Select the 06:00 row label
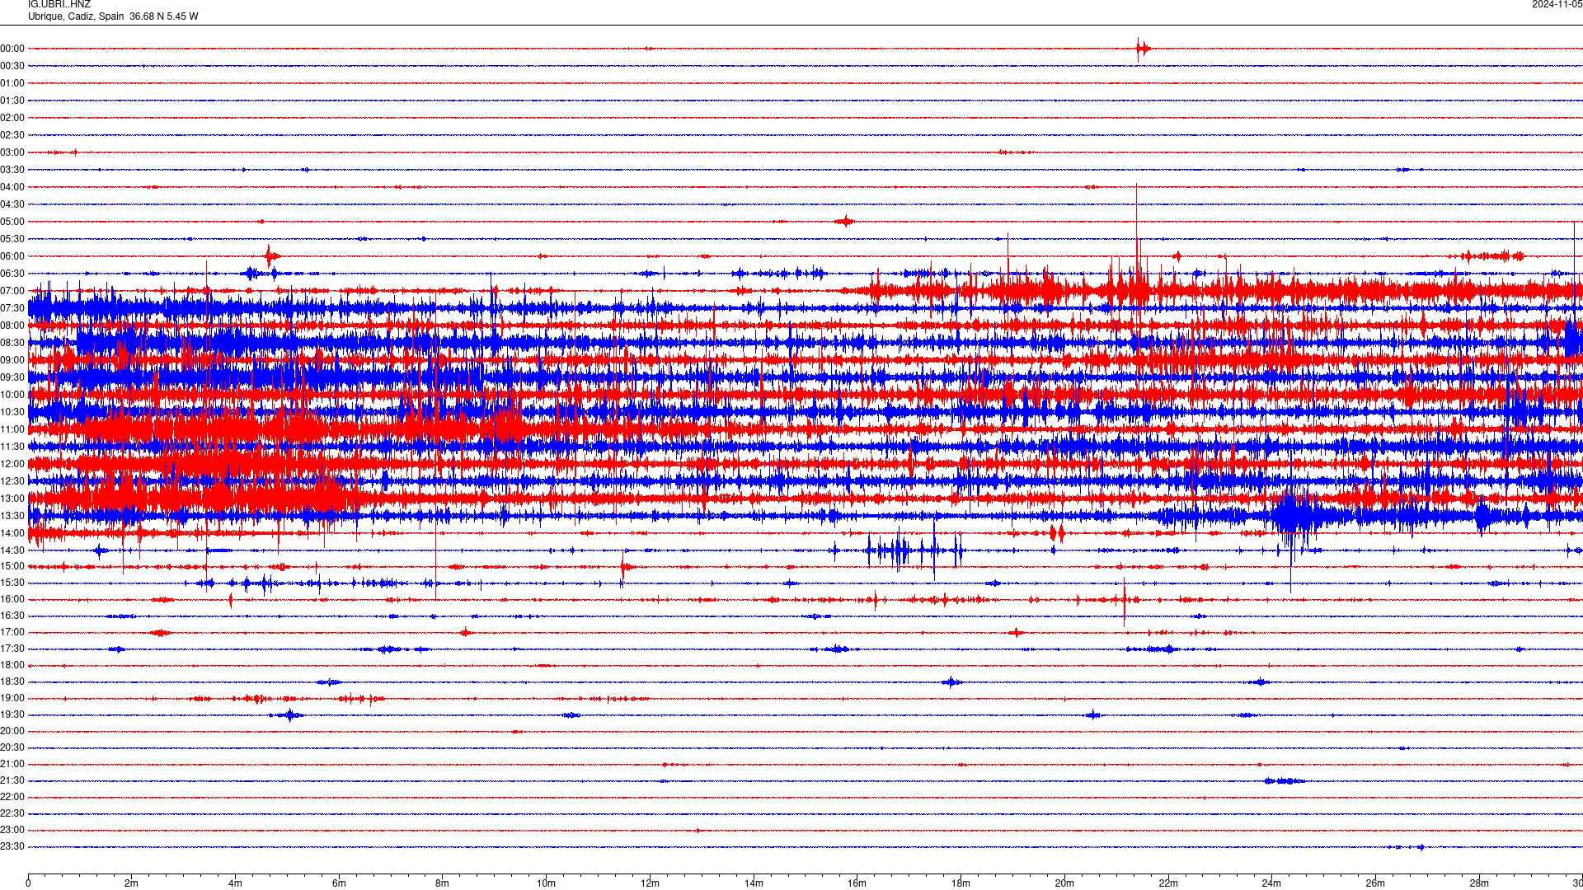 [12, 256]
